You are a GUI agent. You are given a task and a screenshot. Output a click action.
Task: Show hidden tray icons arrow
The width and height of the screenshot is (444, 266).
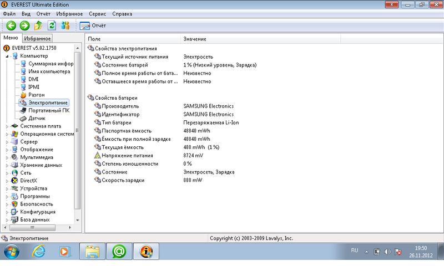tap(366, 252)
